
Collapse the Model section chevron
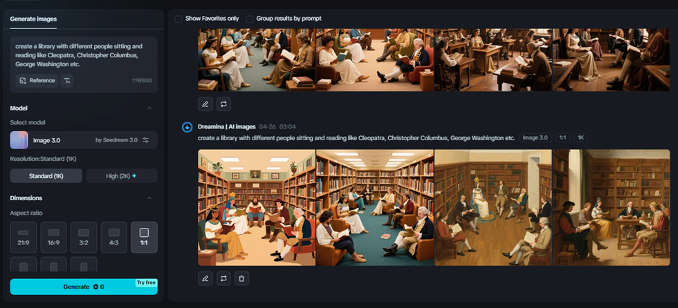(149, 108)
